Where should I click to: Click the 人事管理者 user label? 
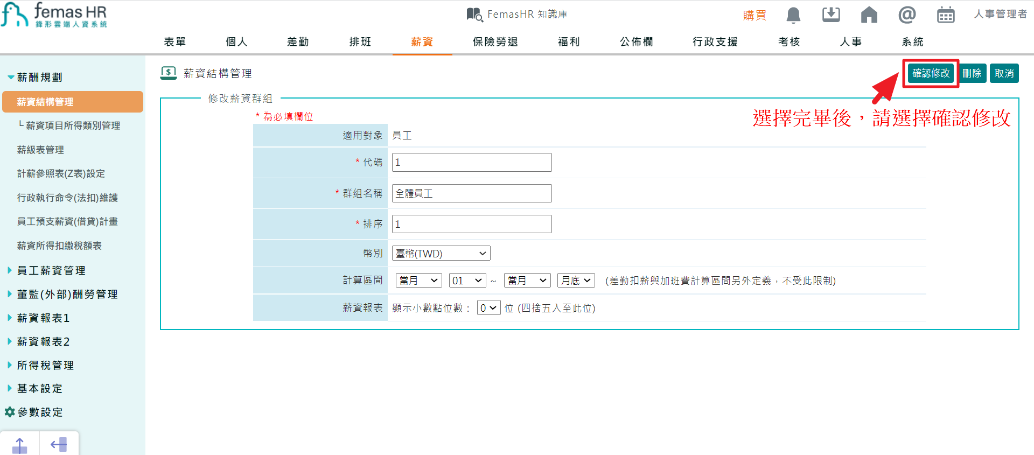(x=1000, y=14)
